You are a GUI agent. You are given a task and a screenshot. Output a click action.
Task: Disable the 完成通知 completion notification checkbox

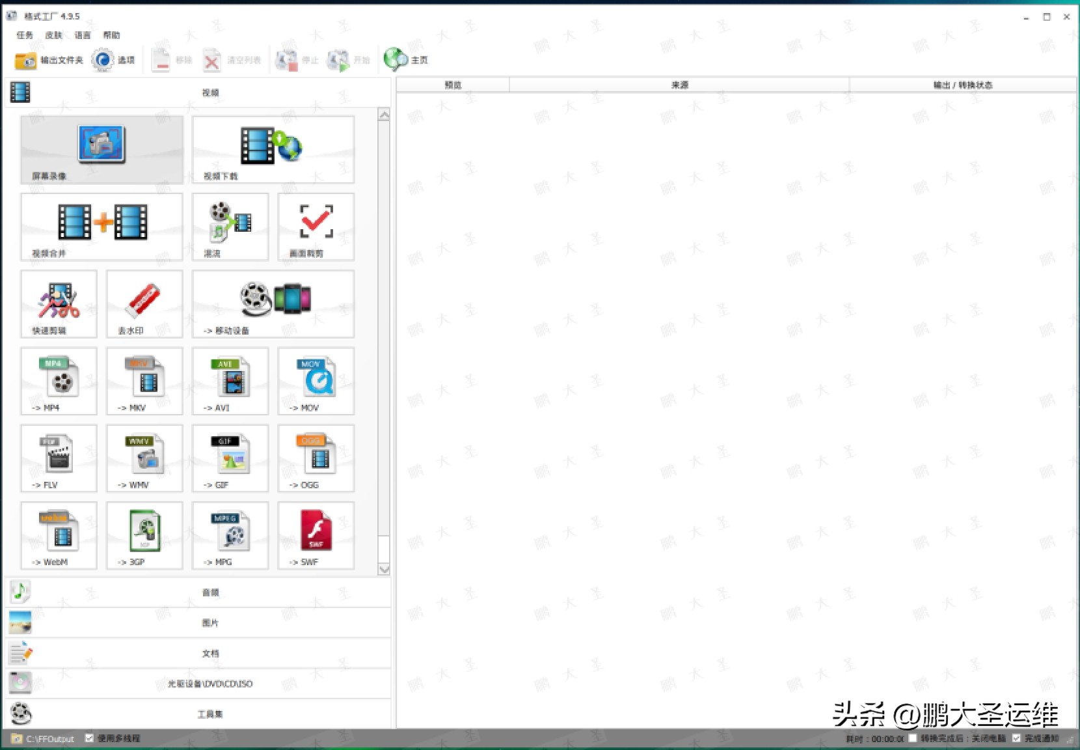[x=1016, y=738]
